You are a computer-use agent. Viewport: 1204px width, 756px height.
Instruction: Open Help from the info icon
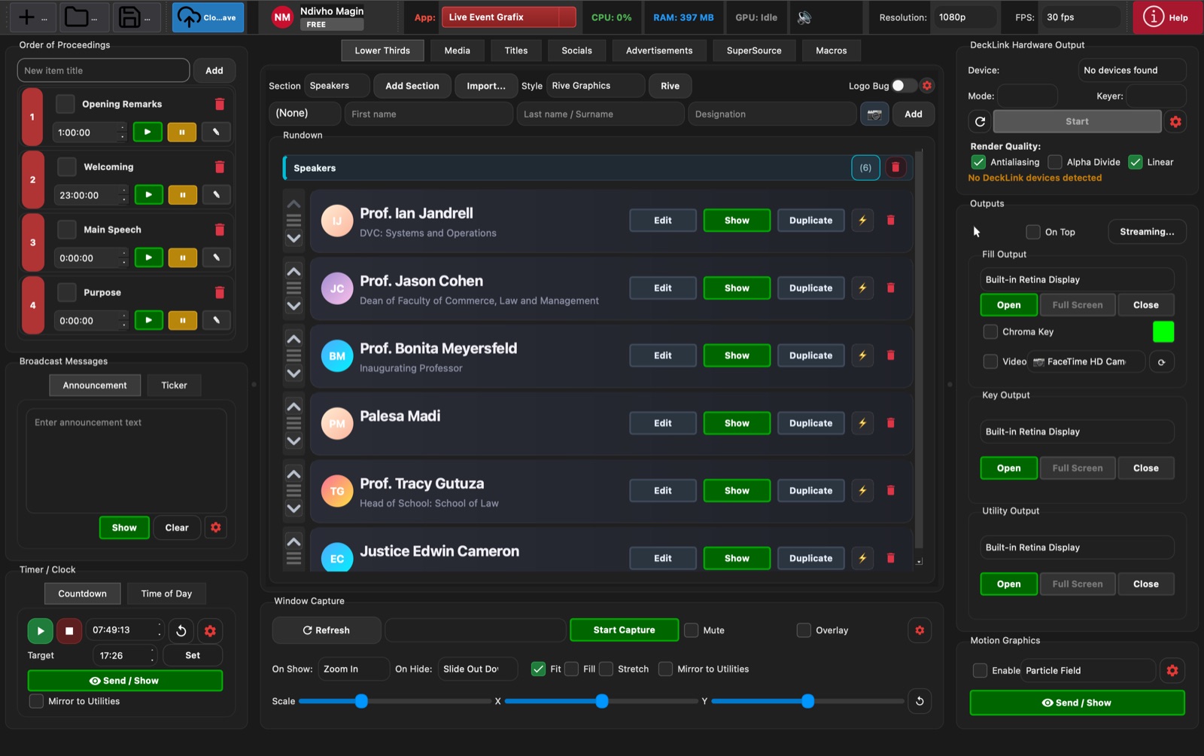(x=1167, y=17)
